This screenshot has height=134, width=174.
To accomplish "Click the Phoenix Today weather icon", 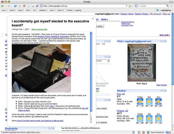I will pos(140,118).
